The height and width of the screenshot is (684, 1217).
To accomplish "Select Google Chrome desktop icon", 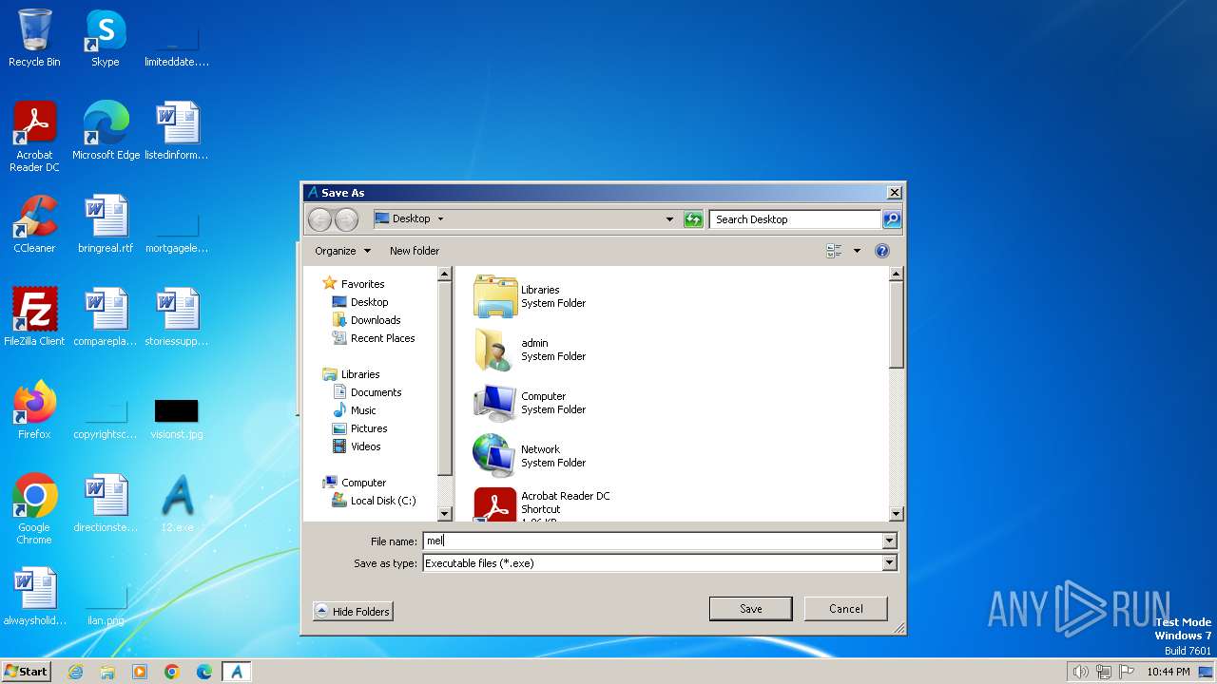I will [34, 509].
